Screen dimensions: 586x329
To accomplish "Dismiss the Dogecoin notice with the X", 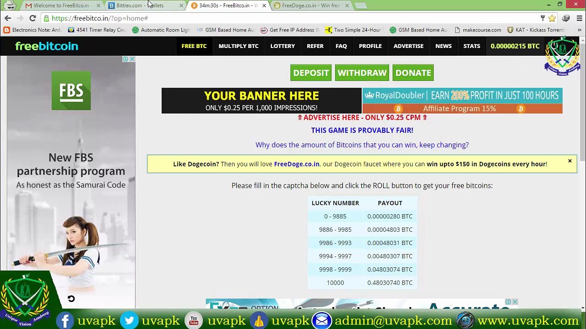I will click(570, 161).
